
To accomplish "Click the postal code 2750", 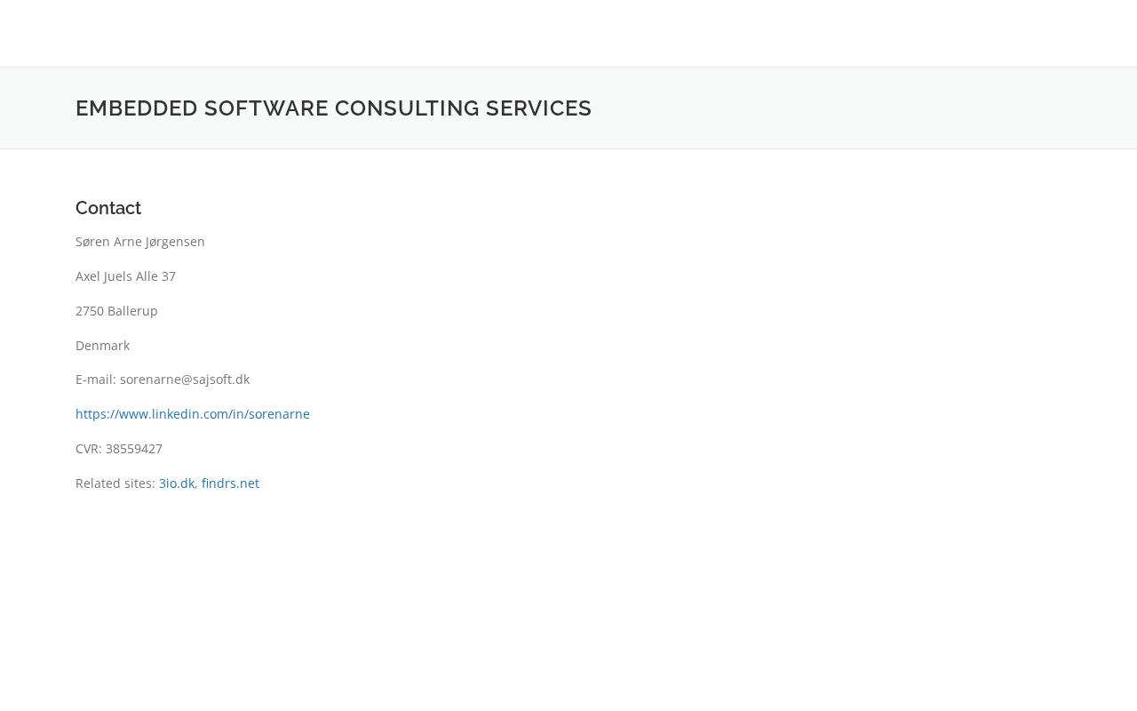I will [x=90, y=311].
